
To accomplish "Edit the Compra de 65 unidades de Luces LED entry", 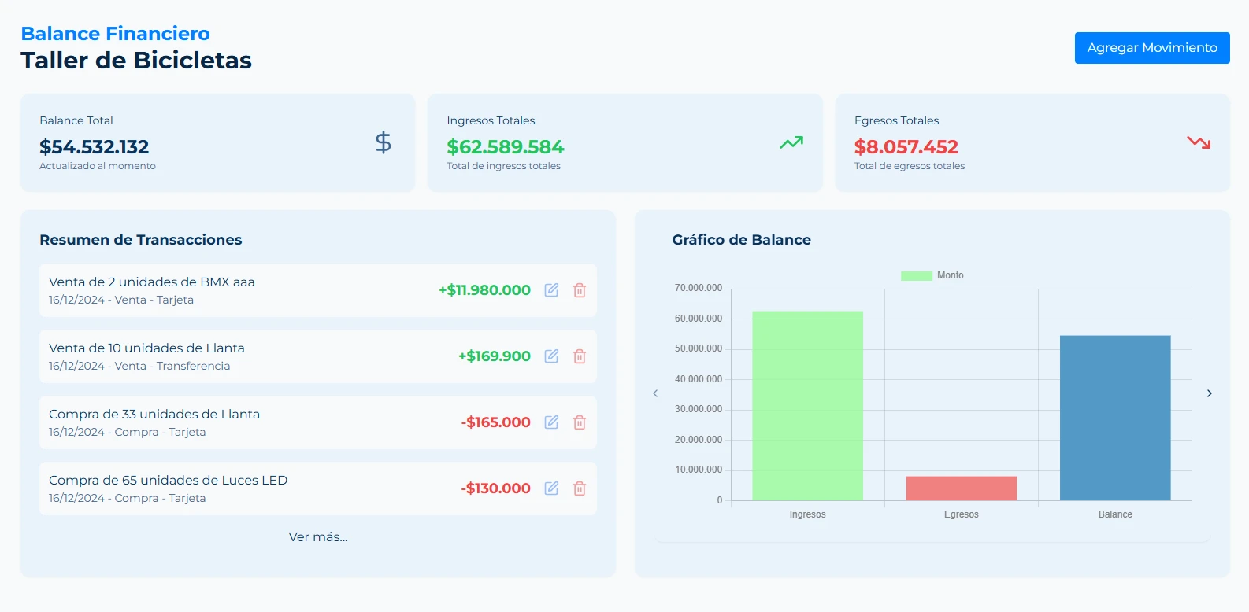I will tap(551, 488).
